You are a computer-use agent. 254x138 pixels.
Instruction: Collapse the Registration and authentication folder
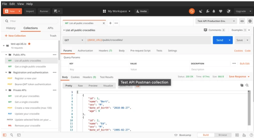tap(6, 72)
